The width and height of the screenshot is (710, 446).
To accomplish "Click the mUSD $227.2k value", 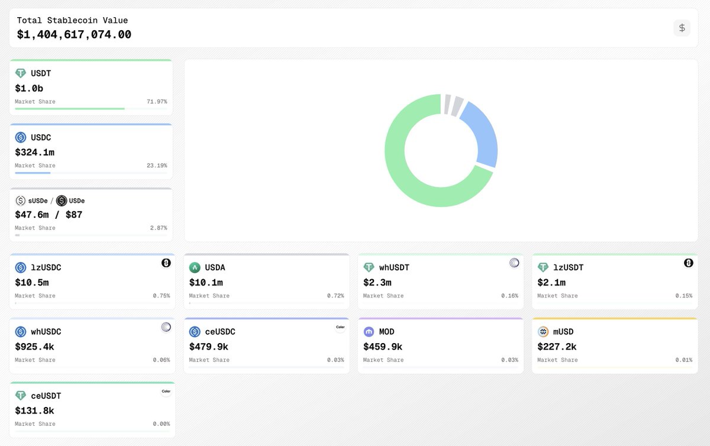I will pyautogui.click(x=557, y=347).
